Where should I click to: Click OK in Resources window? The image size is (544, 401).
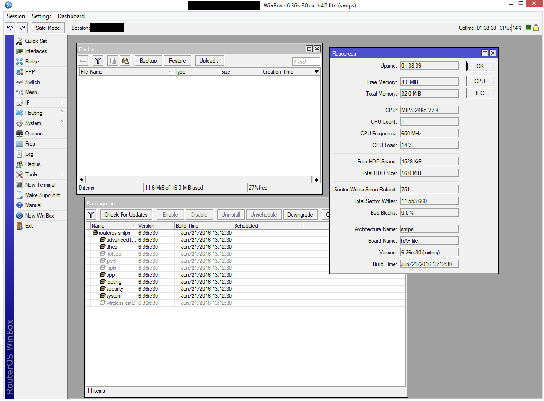pyautogui.click(x=480, y=66)
